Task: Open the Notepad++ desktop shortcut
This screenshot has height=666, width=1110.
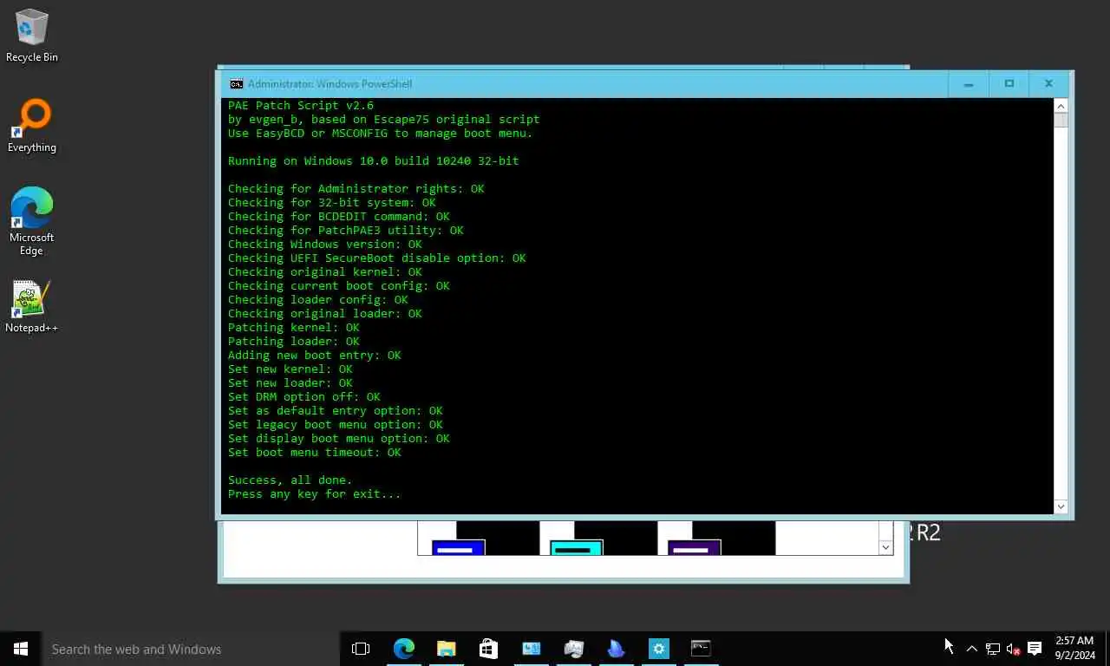Action: (32, 306)
